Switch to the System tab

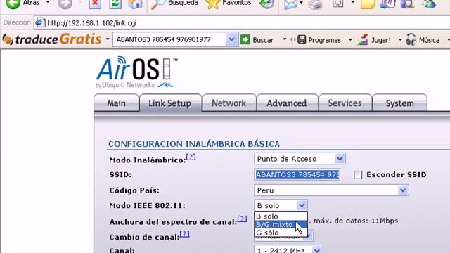(x=400, y=103)
